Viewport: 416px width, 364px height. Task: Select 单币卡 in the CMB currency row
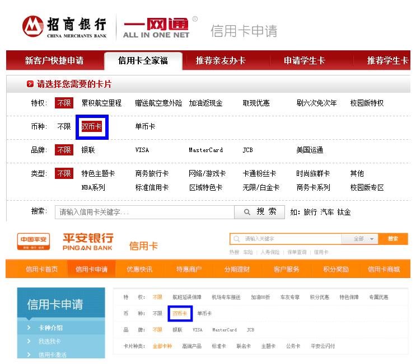point(145,126)
